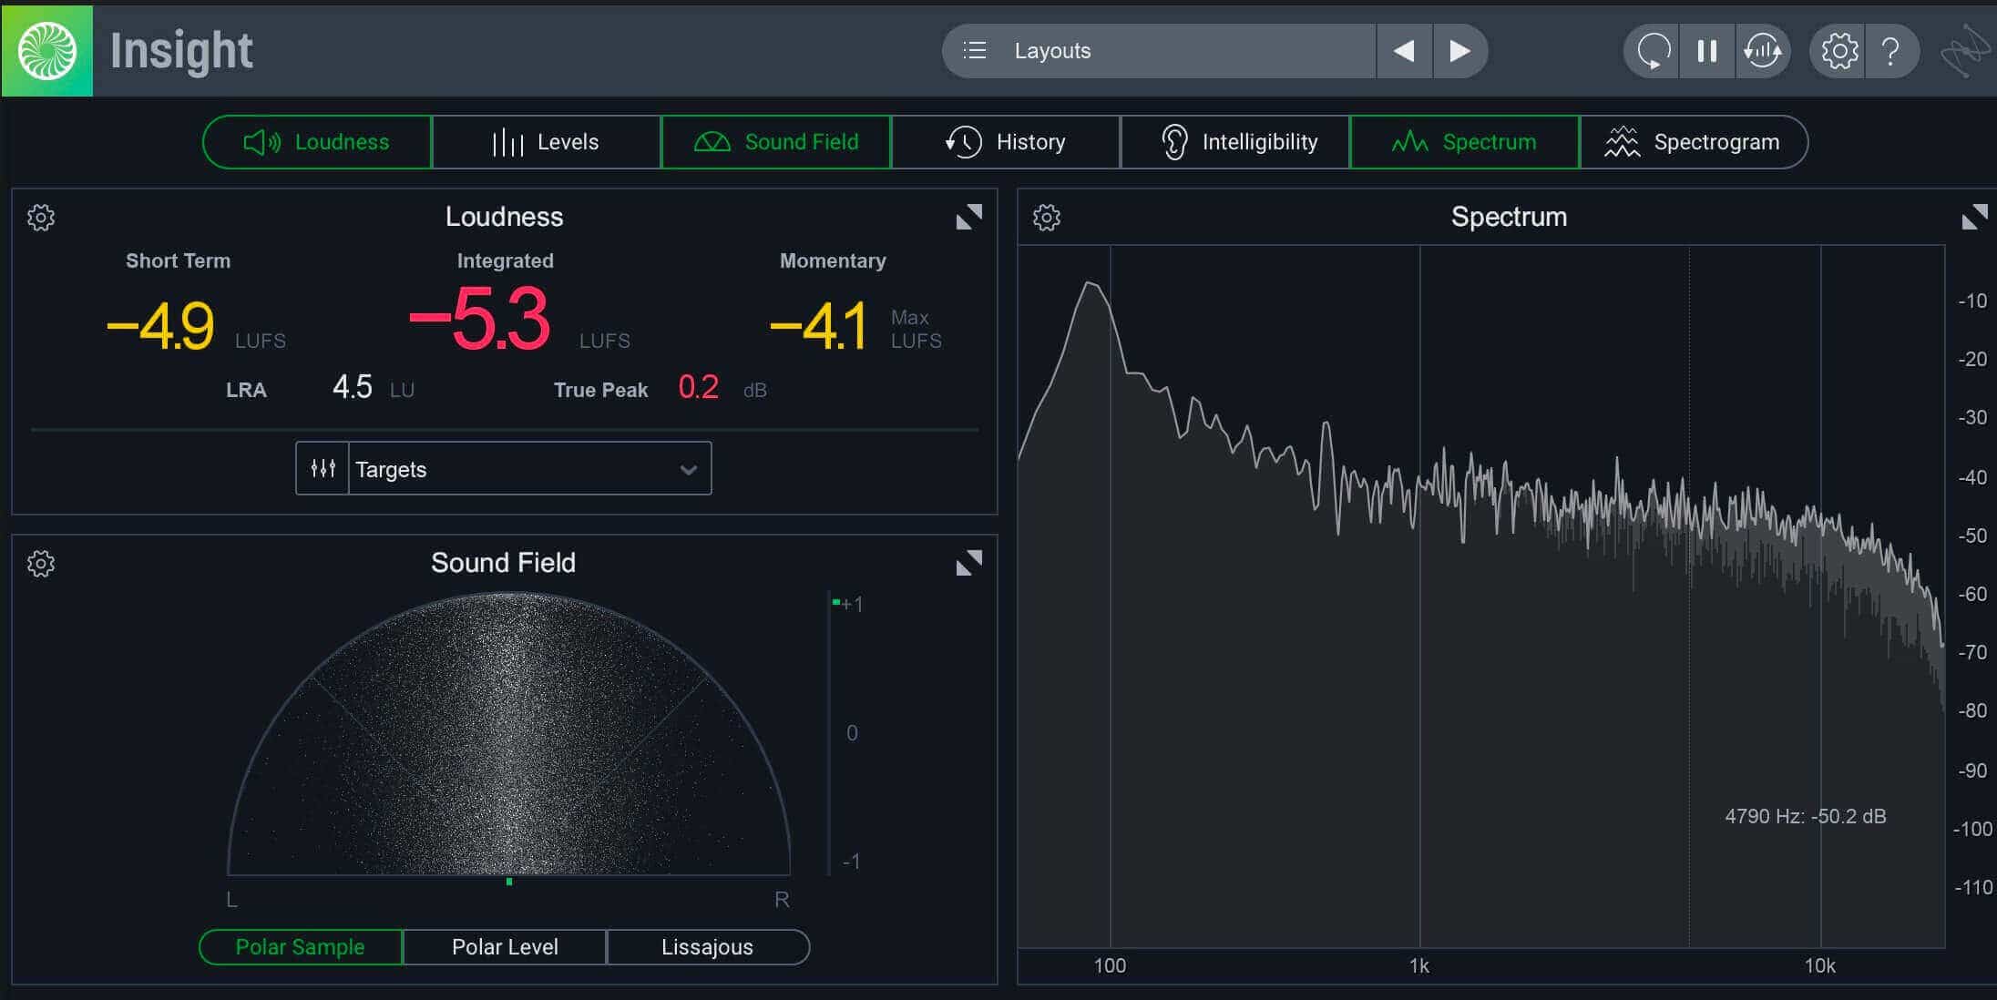Open Loudness panel settings gear
Viewport: 1997px width, 1000px height.
[x=41, y=218]
